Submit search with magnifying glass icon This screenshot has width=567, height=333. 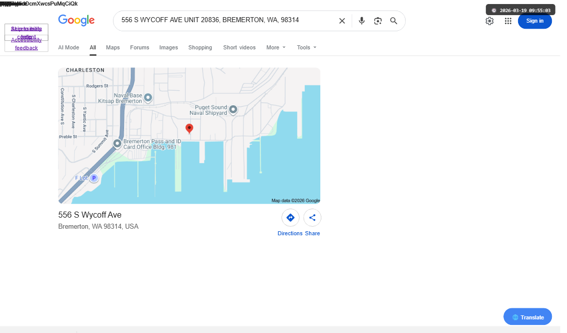[394, 21]
